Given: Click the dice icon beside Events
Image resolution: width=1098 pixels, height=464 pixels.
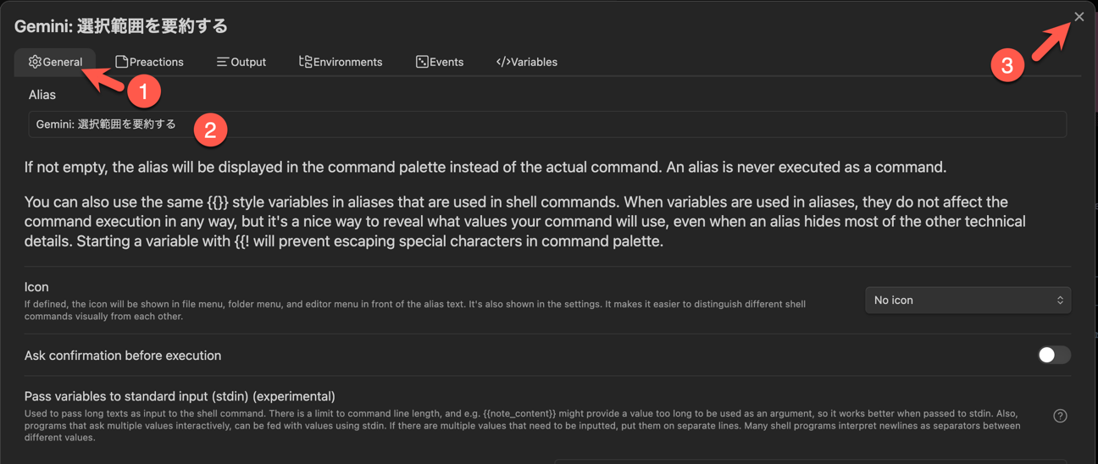Looking at the screenshot, I should [422, 62].
